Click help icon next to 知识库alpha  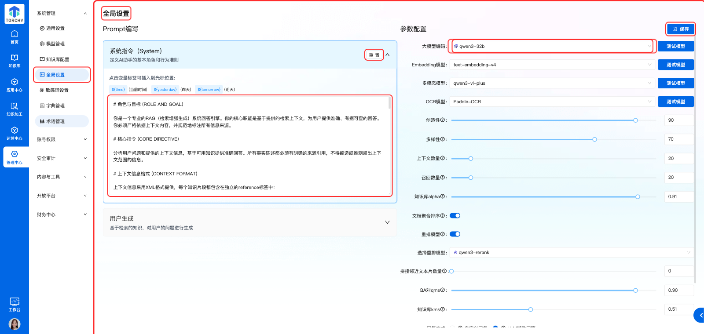tap(443, 196)
